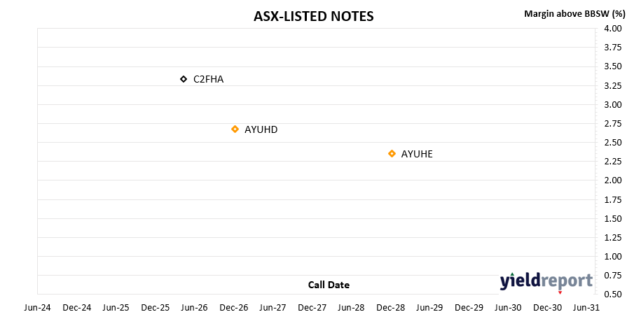Click the Jun-31 axis label

tap(586, 308)
